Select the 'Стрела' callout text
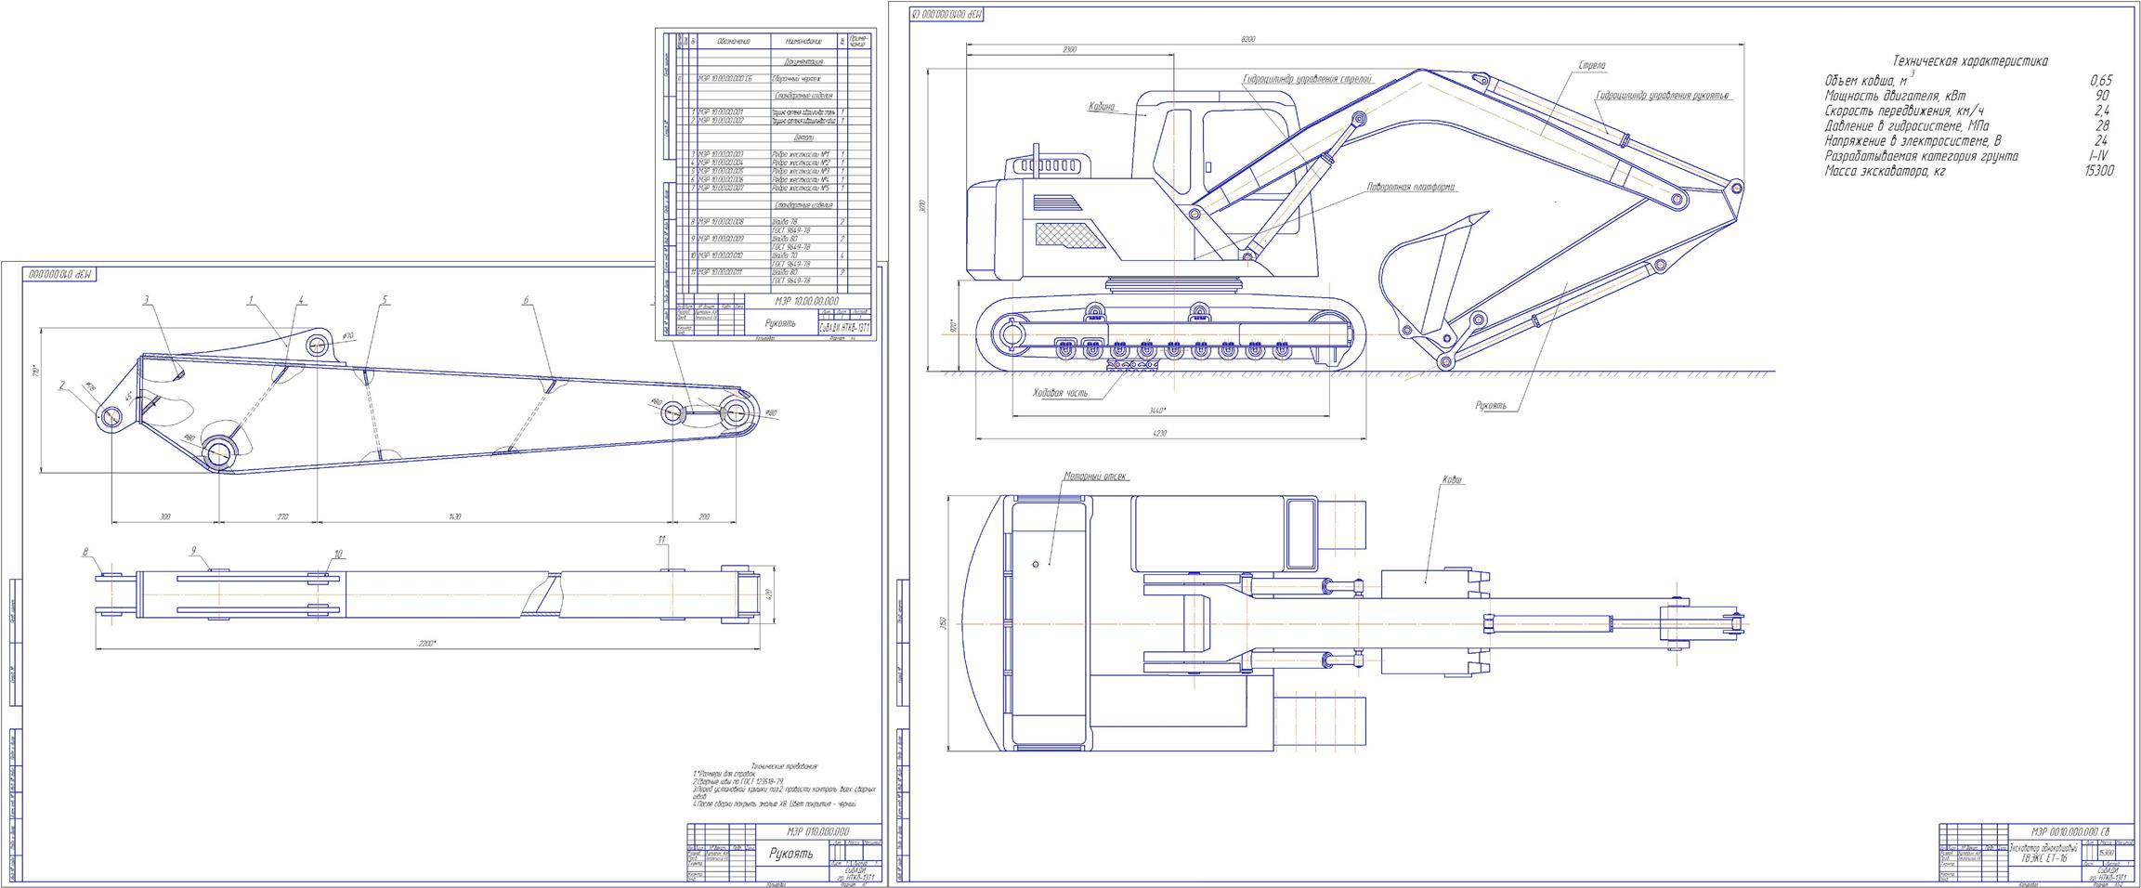2141x888 pixels. coord(1592,66)
